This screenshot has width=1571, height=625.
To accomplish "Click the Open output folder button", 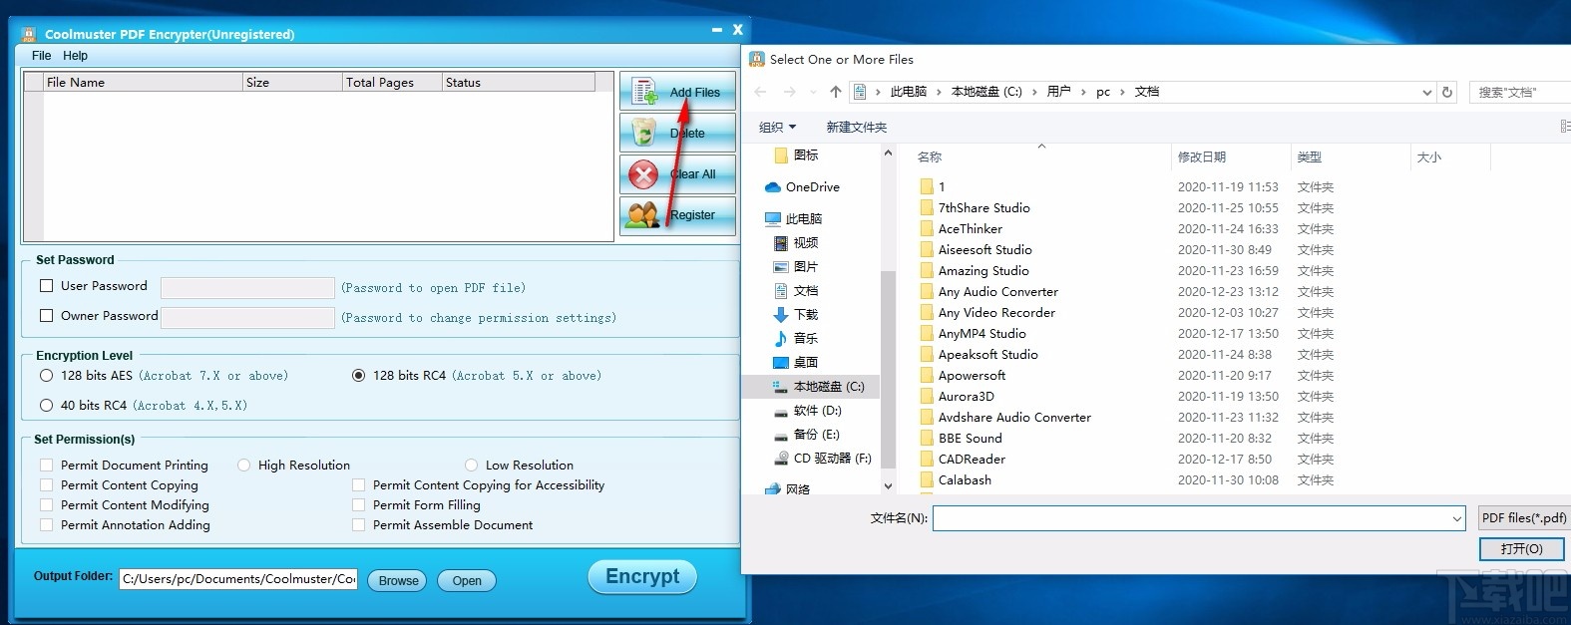I will click(467, 581).
